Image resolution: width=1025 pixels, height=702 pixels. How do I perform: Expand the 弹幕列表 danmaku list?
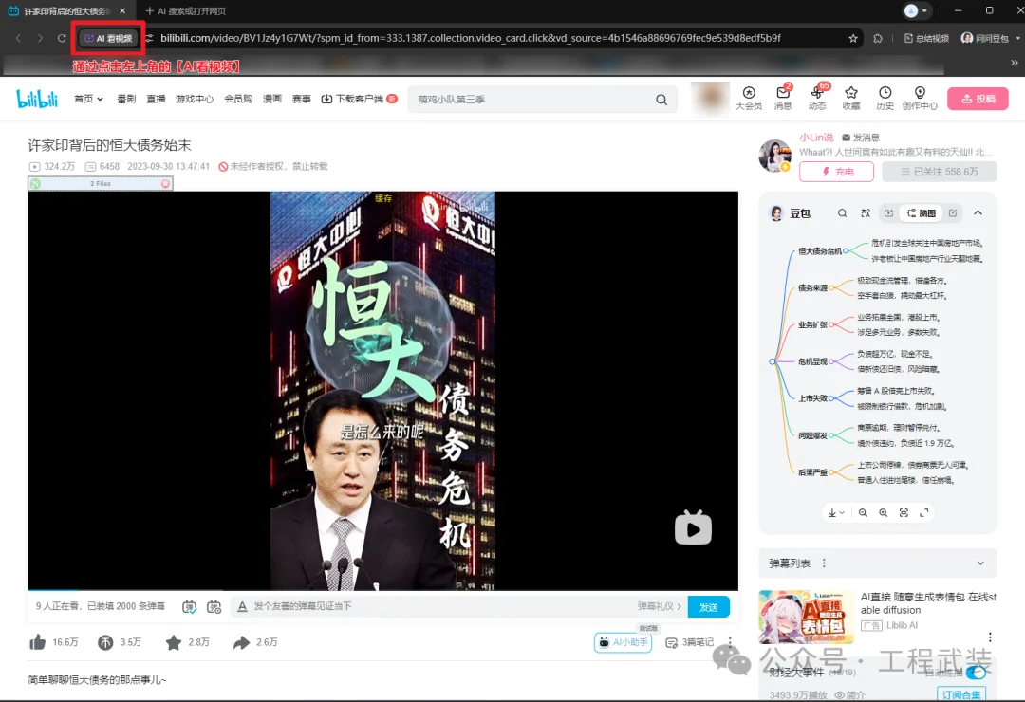point(982,563)
